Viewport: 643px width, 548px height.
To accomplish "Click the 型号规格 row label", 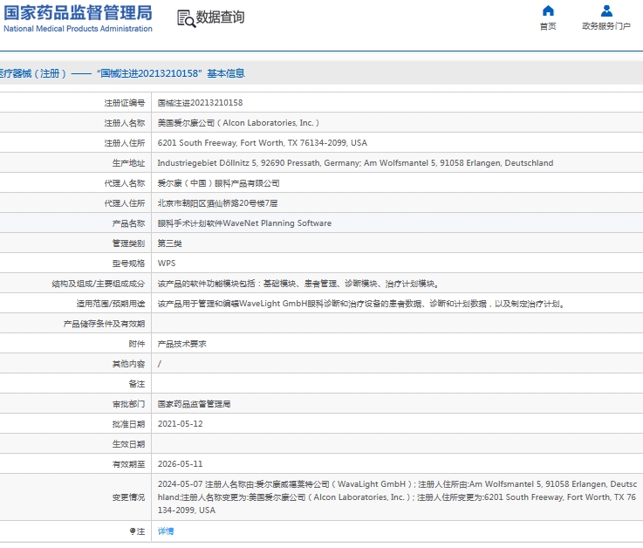I will [x=129, y=264].
